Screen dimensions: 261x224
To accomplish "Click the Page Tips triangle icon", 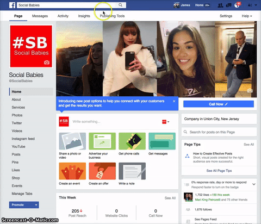I will coord(187,156).
